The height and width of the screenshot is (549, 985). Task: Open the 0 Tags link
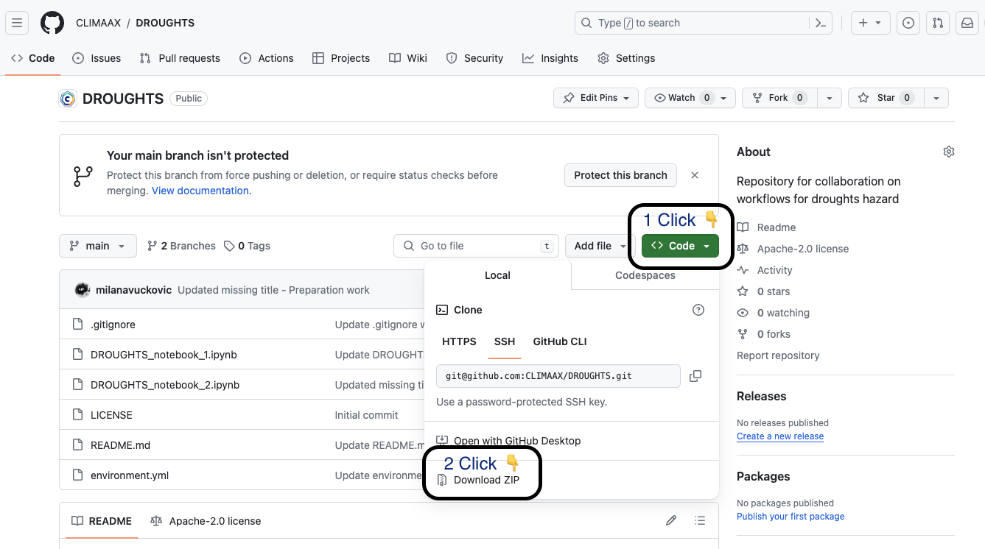tap(247, 246)
